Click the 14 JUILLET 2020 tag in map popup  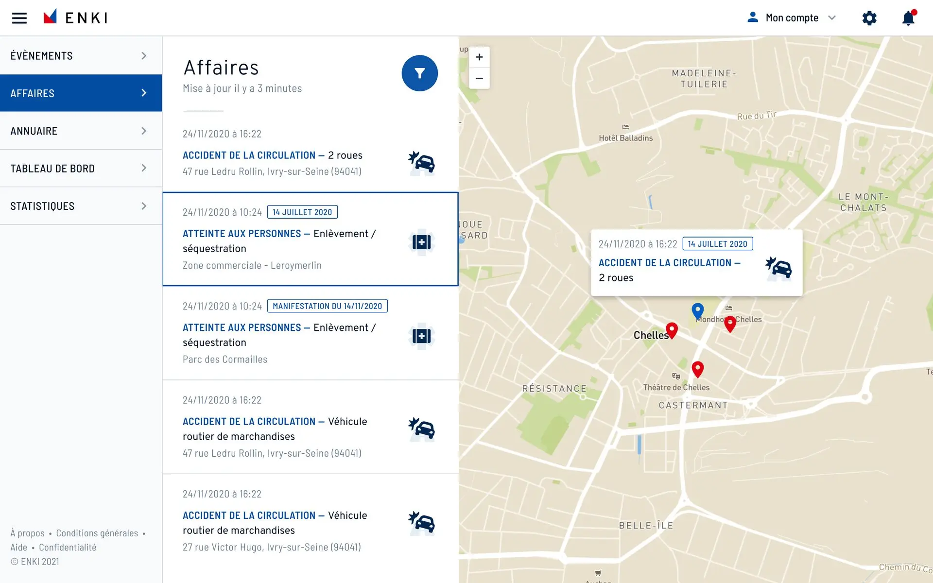pos(718,244)
